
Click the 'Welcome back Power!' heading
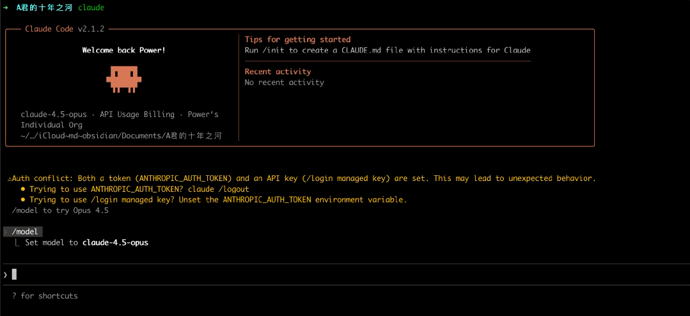123,50
